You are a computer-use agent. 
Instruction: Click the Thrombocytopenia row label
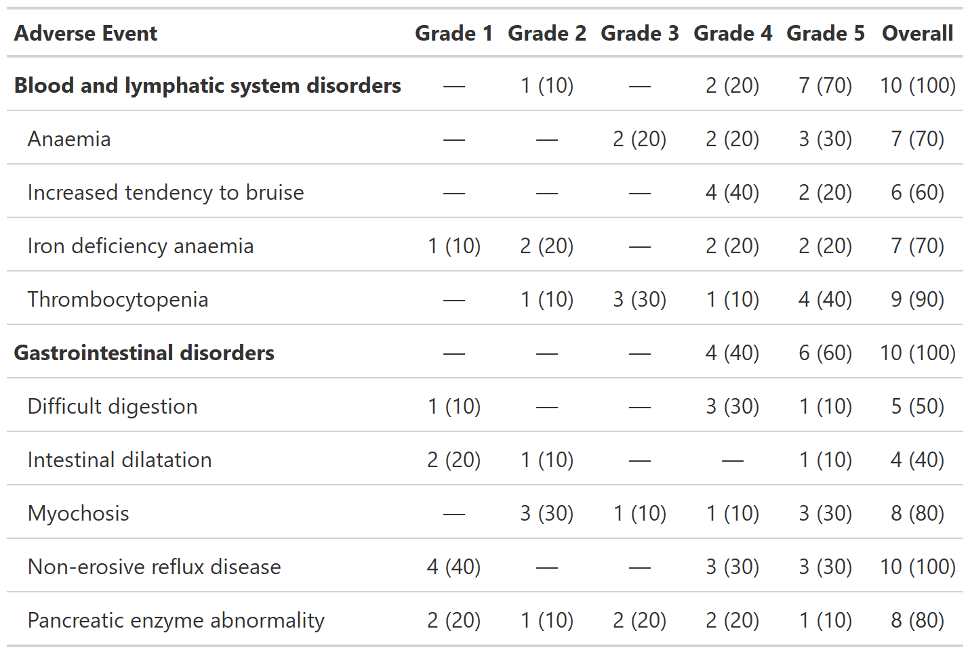118,299
